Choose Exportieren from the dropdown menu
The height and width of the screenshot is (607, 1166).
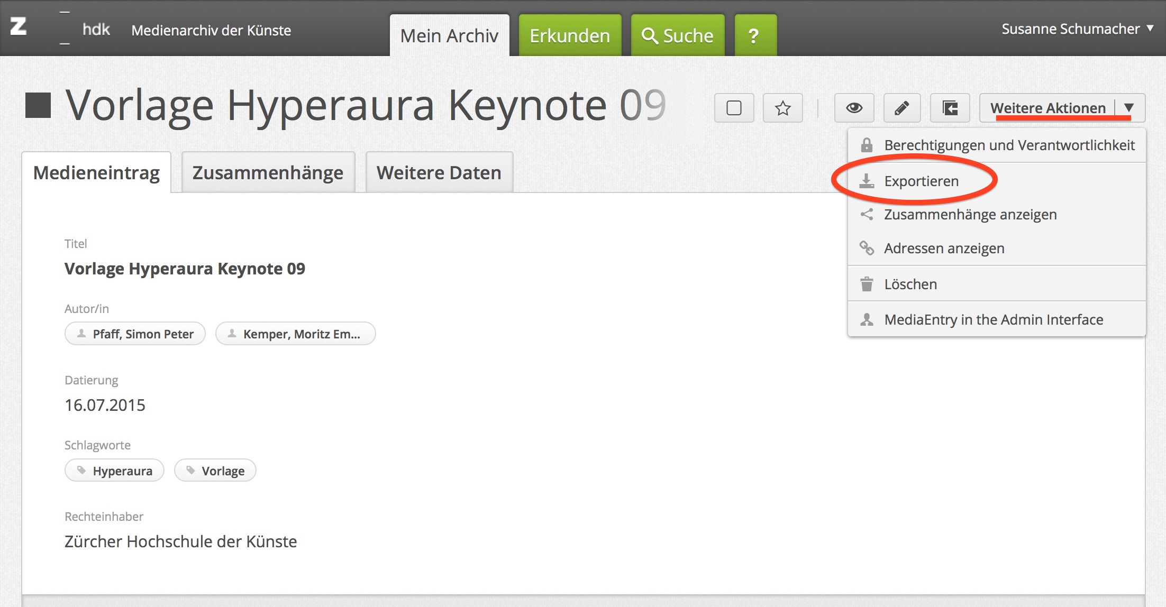click(x=921, y=181)
